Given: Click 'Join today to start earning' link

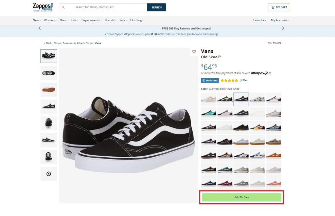Looking at the screenshot, I should point(203,34).
